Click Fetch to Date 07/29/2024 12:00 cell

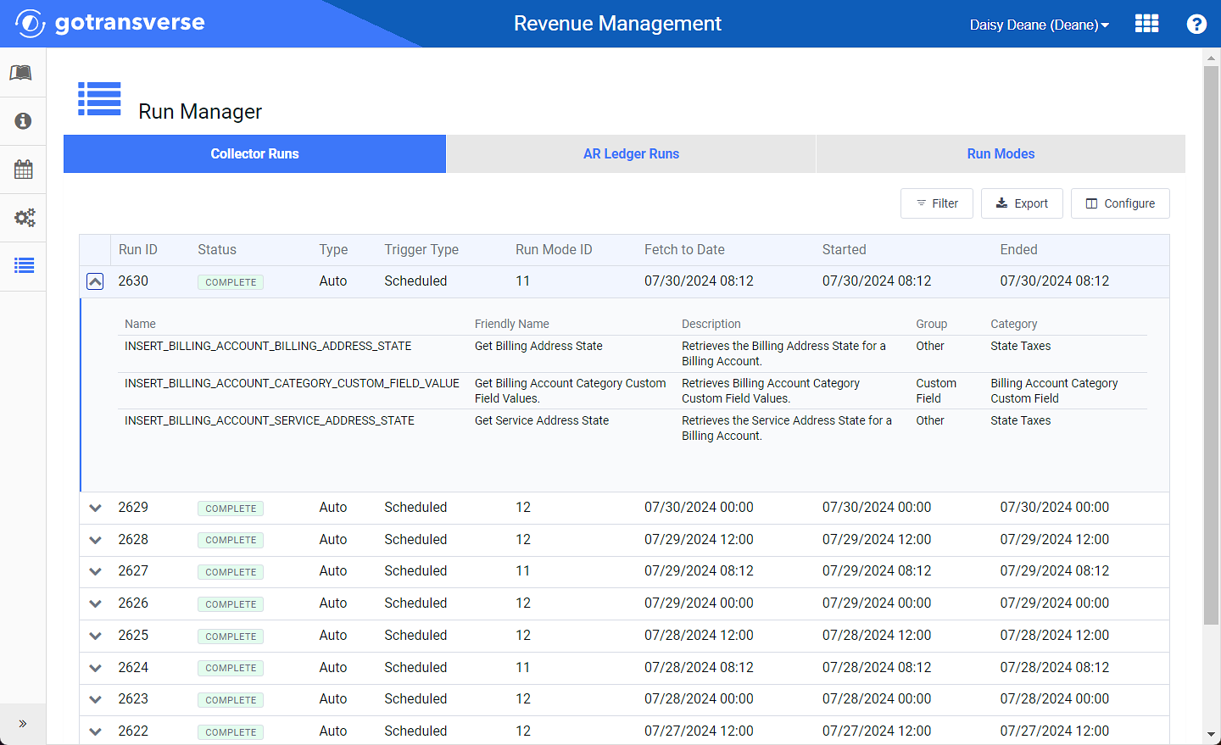pyautogui.click(x=699, y=539)
